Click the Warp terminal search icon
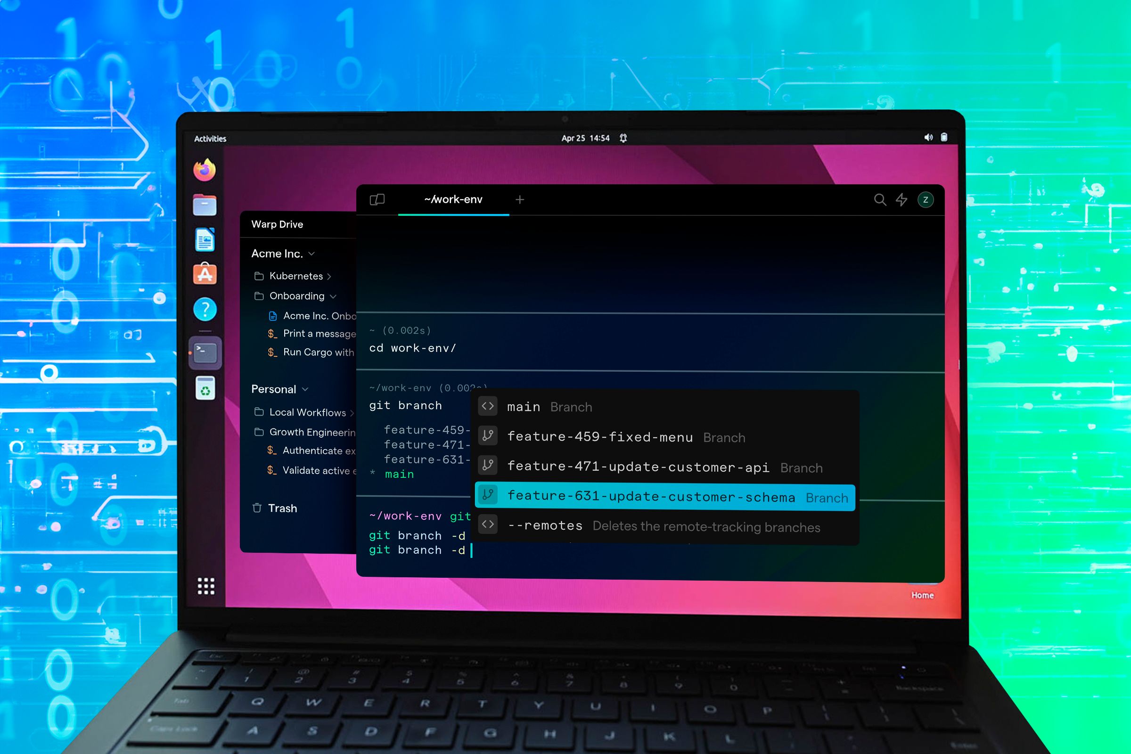 tap(877, 200)
